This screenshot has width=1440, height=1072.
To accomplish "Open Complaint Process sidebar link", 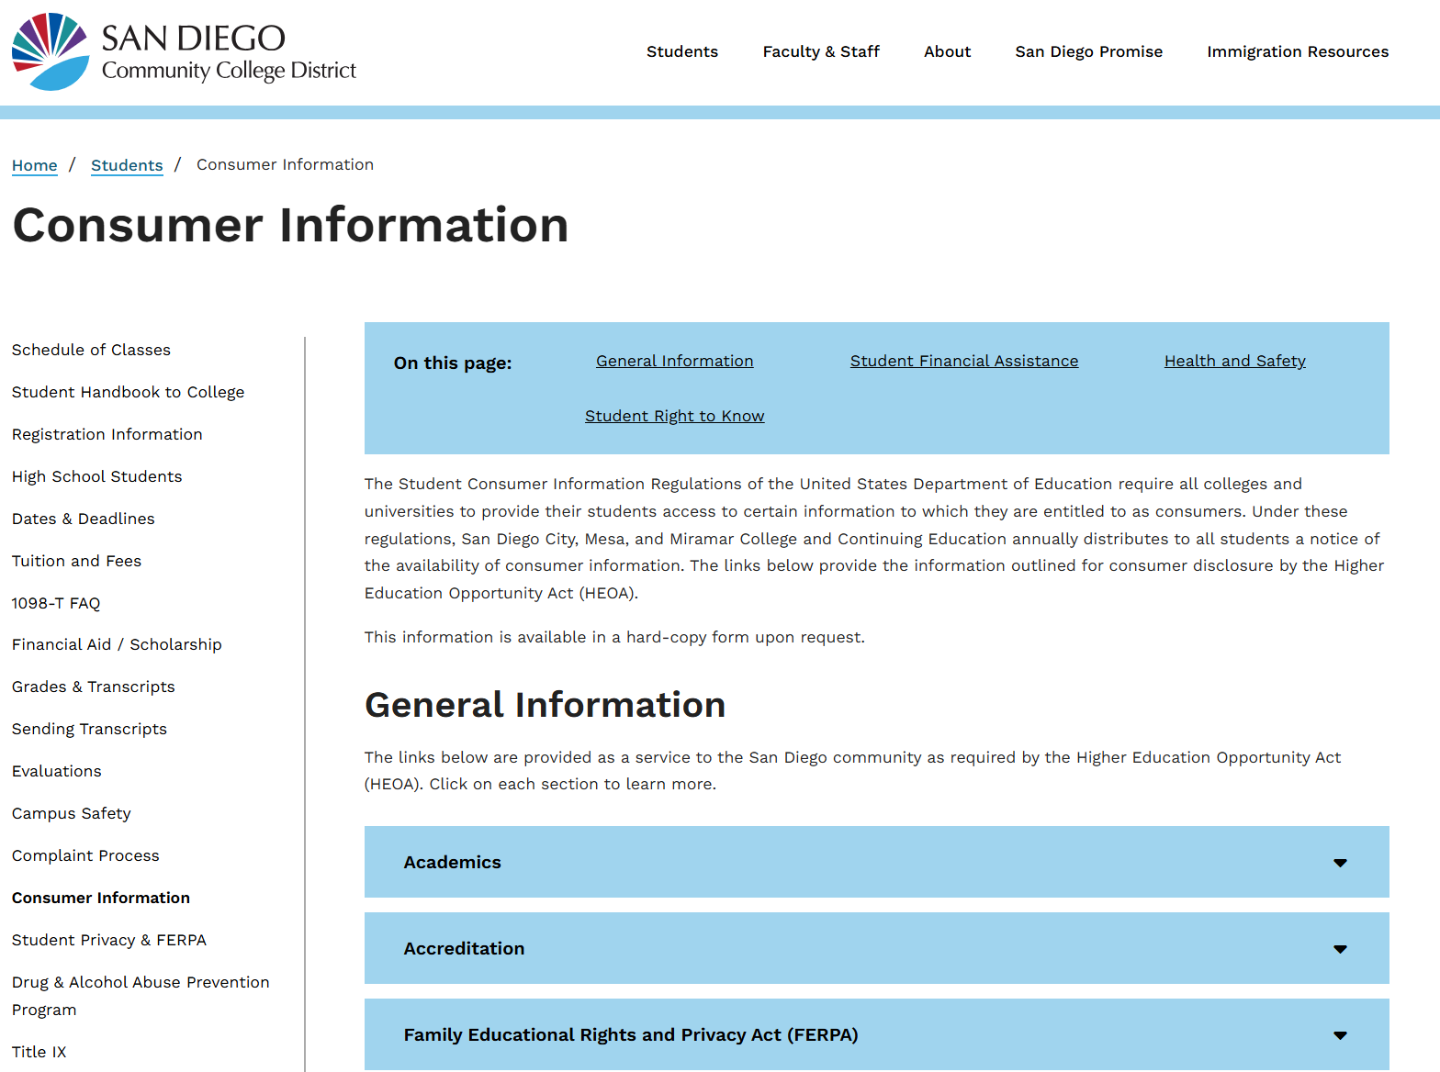I will click(x=85, y=855).
